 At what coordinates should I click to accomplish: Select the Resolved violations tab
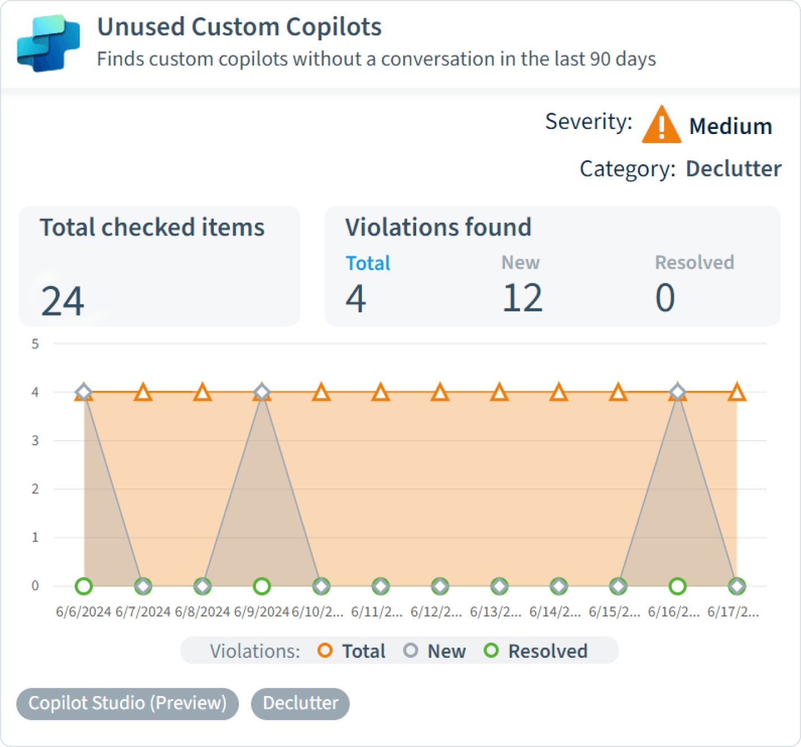(x=694, y=262)
